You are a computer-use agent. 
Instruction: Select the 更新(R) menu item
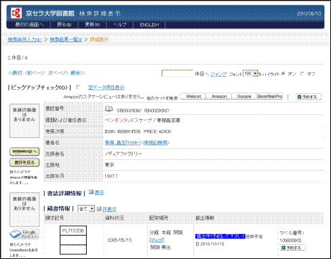pos(92,24)
